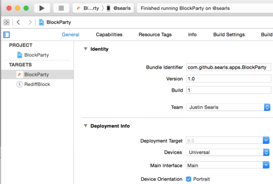The height and width of the screenshot is (184, 273).
Task: Open the Devices popup set to Universal
Action: 228,152
